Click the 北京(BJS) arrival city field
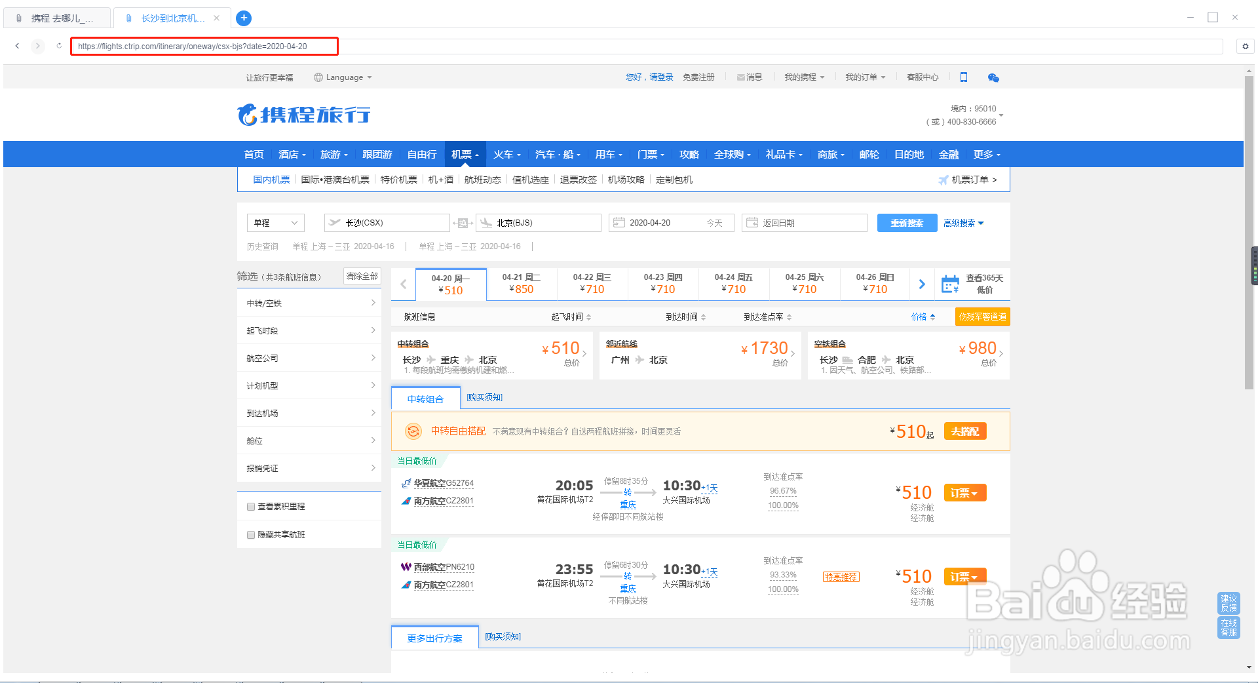The image size is (1258, 683). (x=539, y=223)
